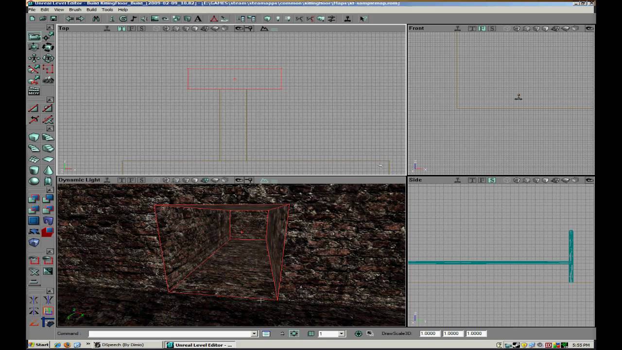Toggle Front view (F) in Dynamic Light viewport
Image resolution: width=622 pixels, height=350 pixels.
pos(131,180)
